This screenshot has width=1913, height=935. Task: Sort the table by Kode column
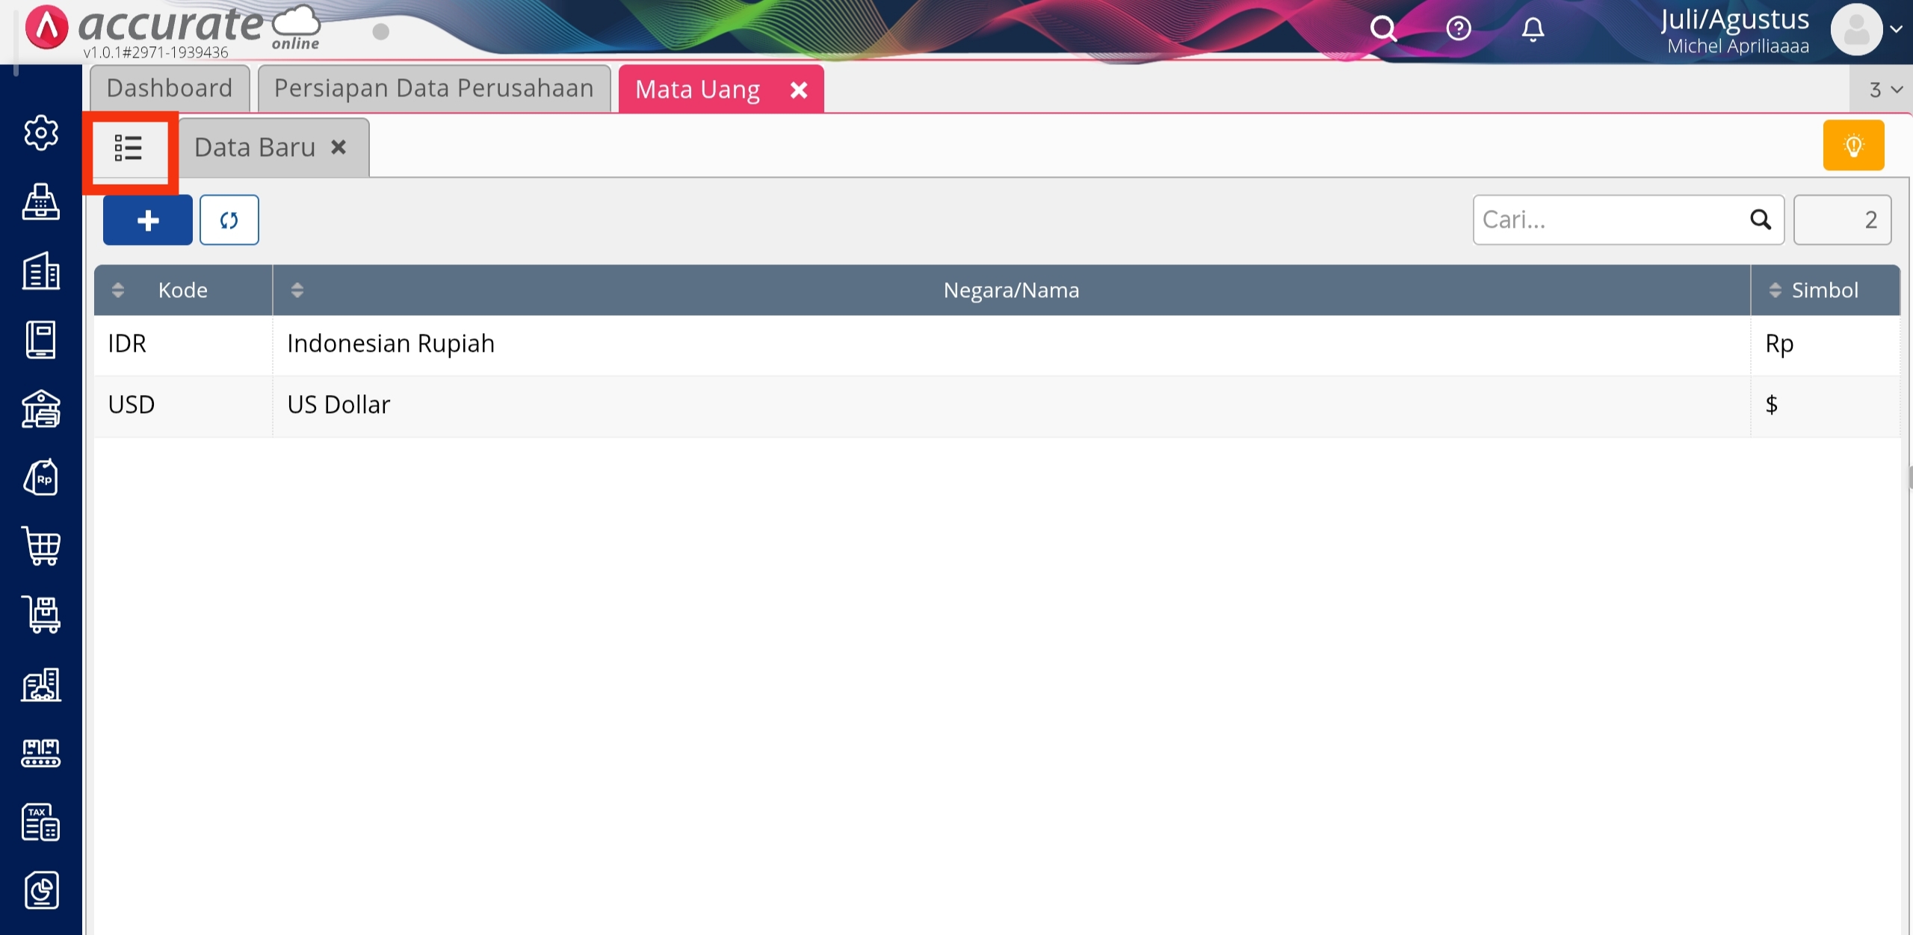point(118,291)
